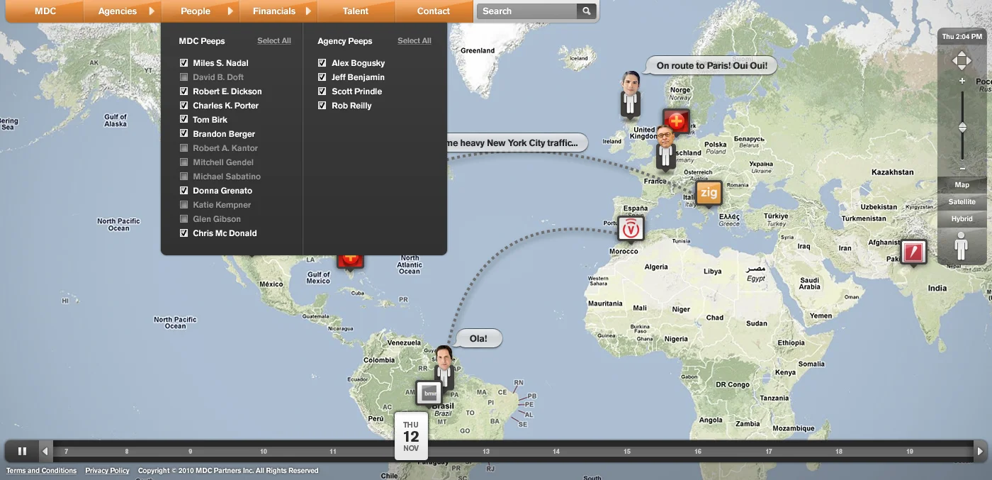Click the zoom in plus button

pos(962,81)
